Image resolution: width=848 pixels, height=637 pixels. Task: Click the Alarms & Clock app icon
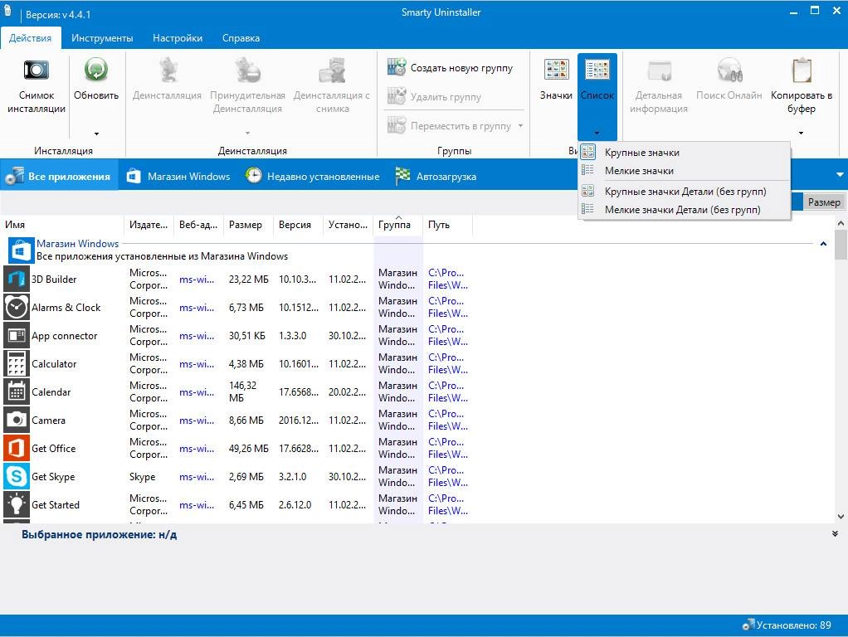point(17,307)
